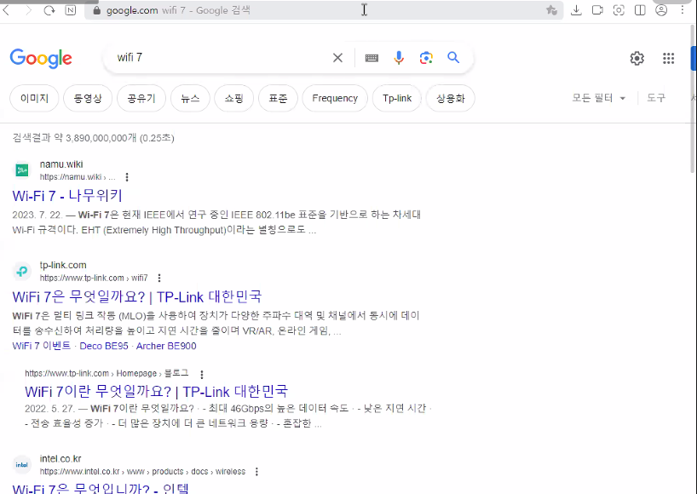Open the Archer BE900 sitelink
The height and width of the screenshot is (494, 697).
coord(166,346)
